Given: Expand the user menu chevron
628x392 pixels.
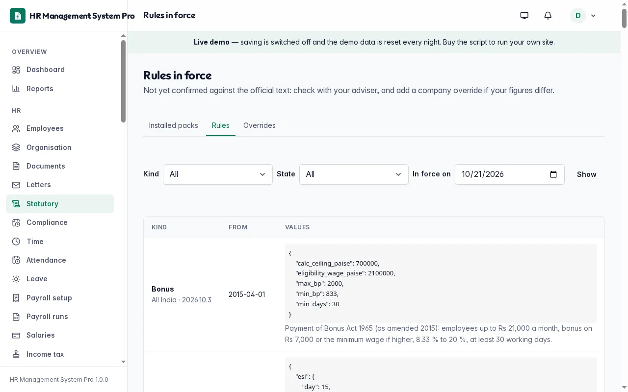Looking at the screenshot, I should click(x=593, y=16).
